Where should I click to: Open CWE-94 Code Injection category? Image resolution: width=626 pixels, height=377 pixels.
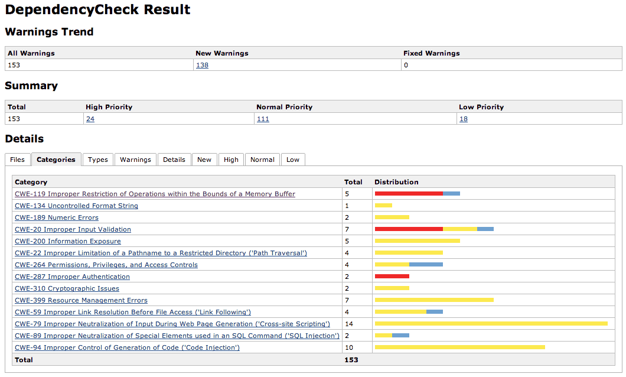[127, 347]
